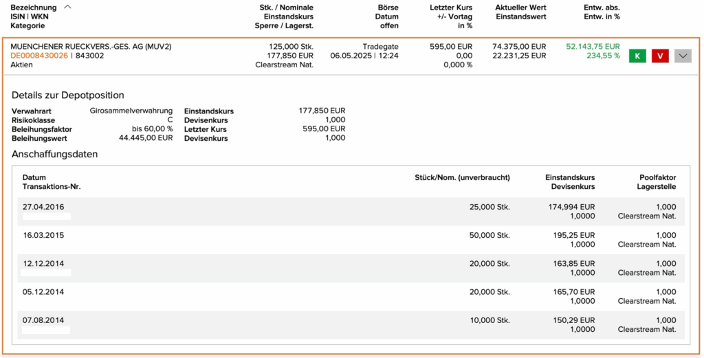
Task: Click the 163,85 EUR purchase price
Action: coord(574,263)
